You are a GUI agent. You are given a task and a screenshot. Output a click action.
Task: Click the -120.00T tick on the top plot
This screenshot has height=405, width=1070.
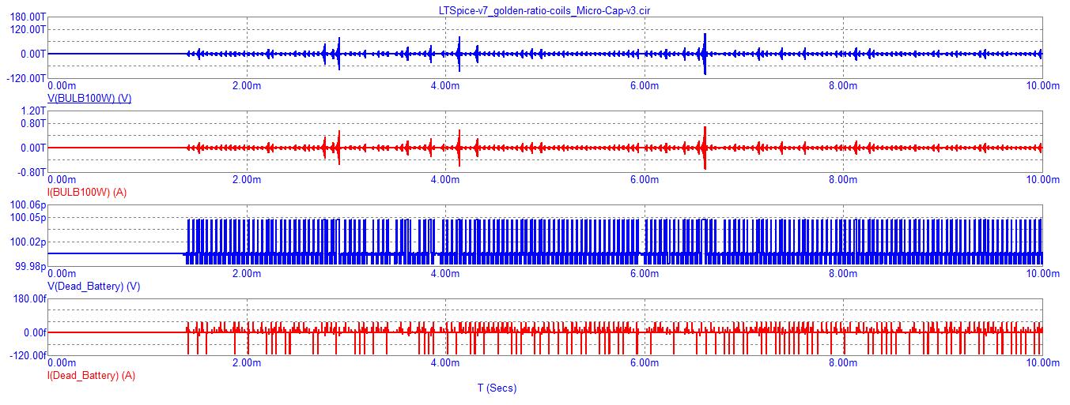[25, 78]
